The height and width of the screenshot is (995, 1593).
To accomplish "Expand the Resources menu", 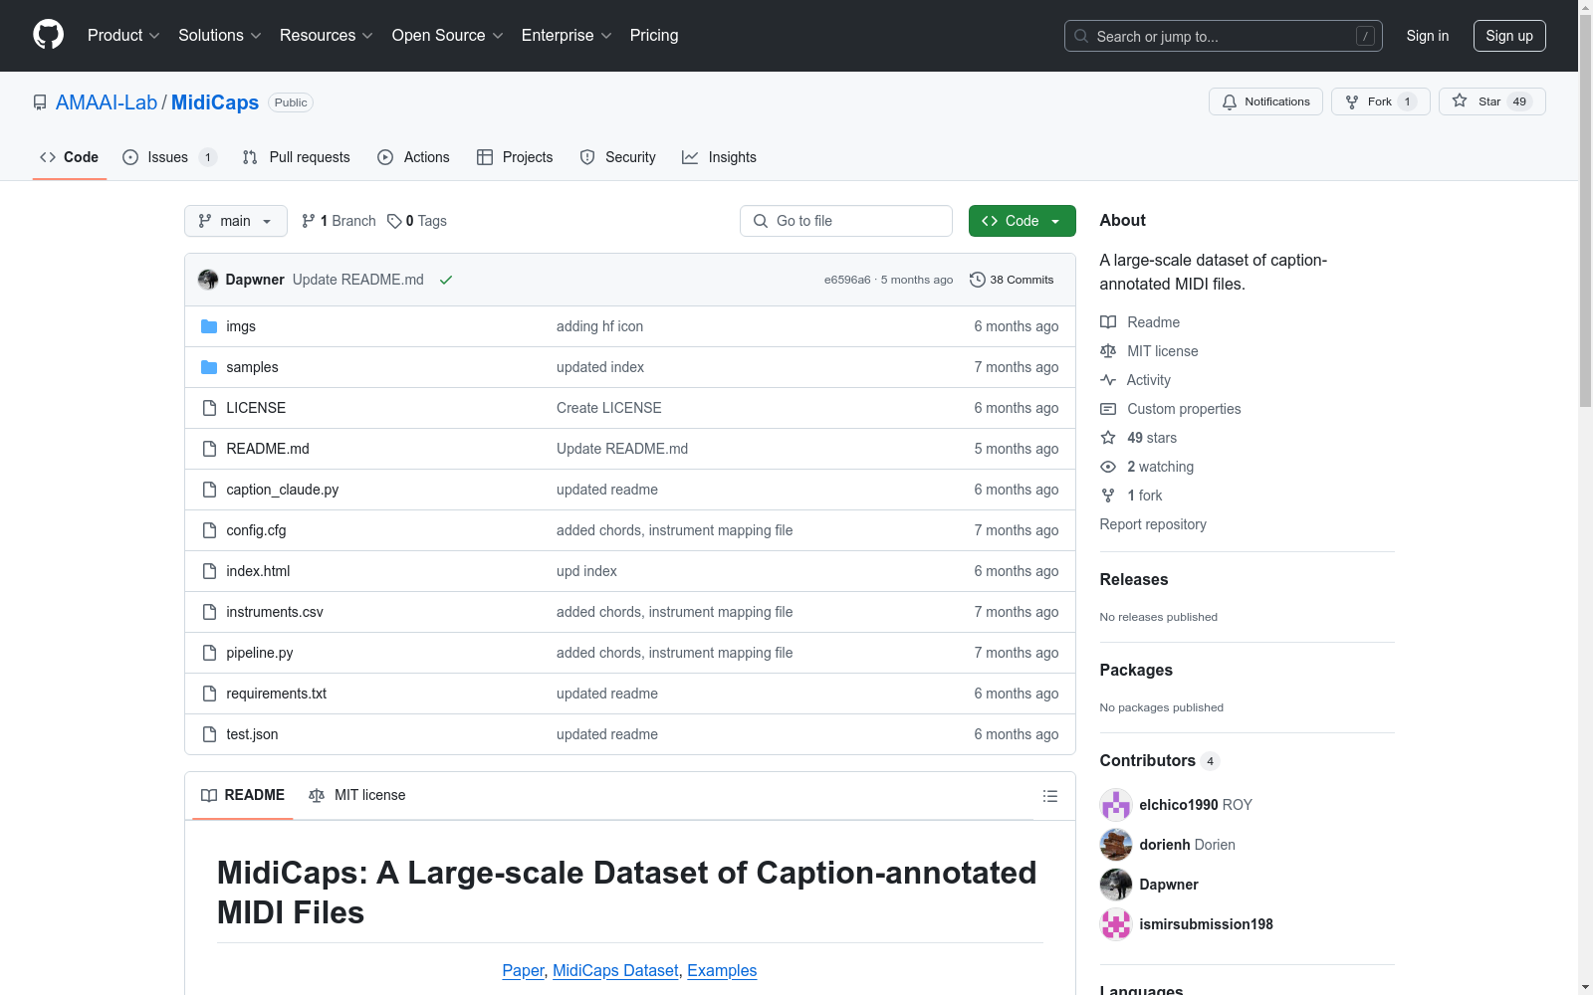I will point(327,35).
